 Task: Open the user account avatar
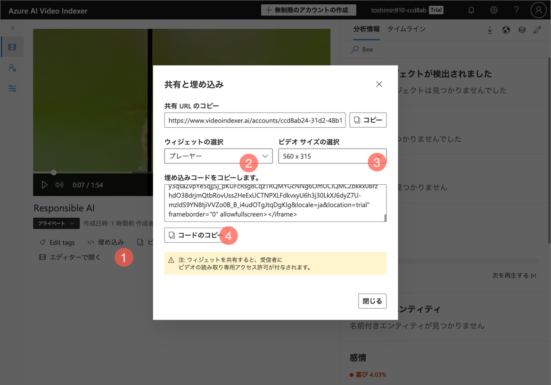tap(538, 10)
